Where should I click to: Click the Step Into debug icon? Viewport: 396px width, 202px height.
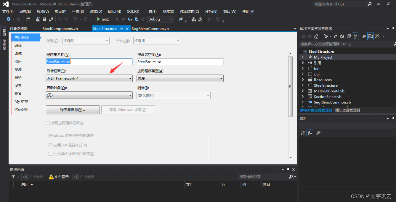coord(130,19)
